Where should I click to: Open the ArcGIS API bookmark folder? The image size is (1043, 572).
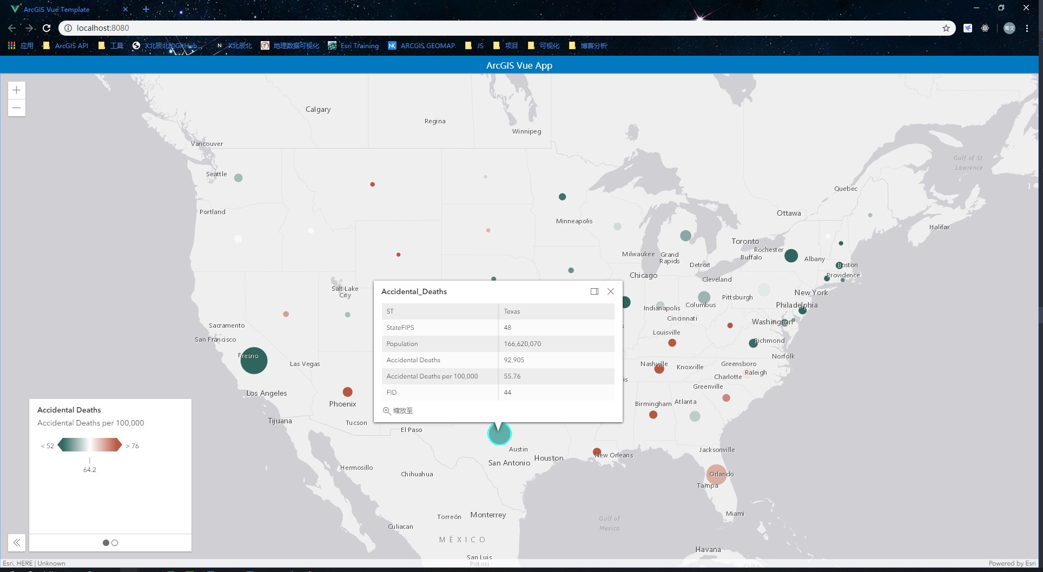coord(65,45)
